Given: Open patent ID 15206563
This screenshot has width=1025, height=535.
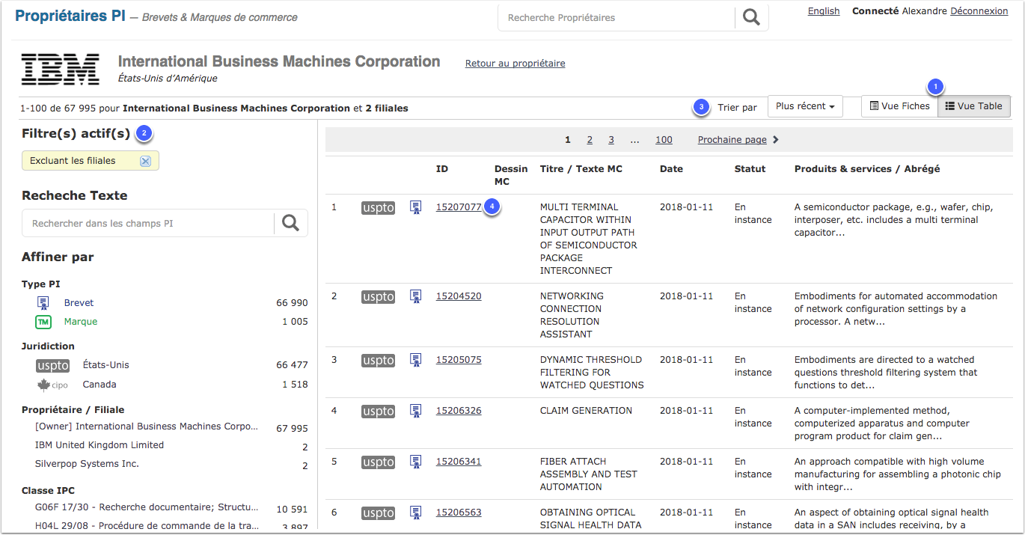Looking at the screenshot, I should click(459, 513).
